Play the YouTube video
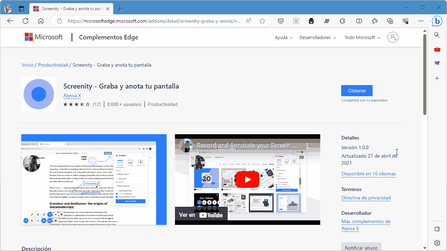Image resolution: width=447 pixels, height=251 pixels. pos(248,180)
